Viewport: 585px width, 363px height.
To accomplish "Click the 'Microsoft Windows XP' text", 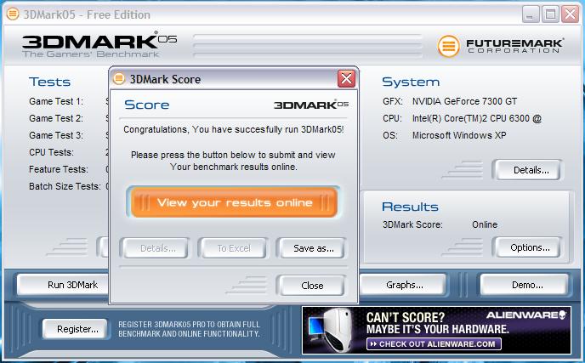I will pyautogui.click(x=459, y=135).
